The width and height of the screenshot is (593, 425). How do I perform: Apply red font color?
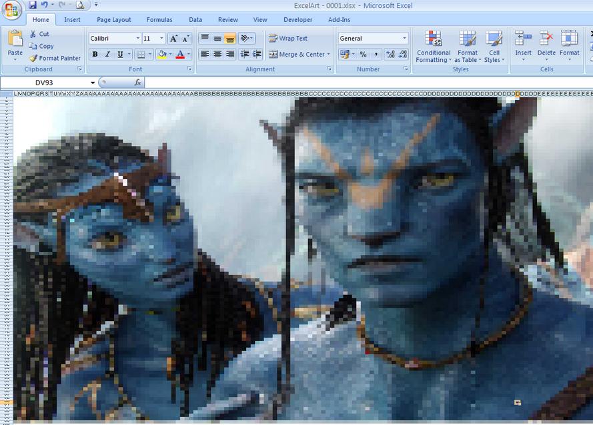(180, 55)
